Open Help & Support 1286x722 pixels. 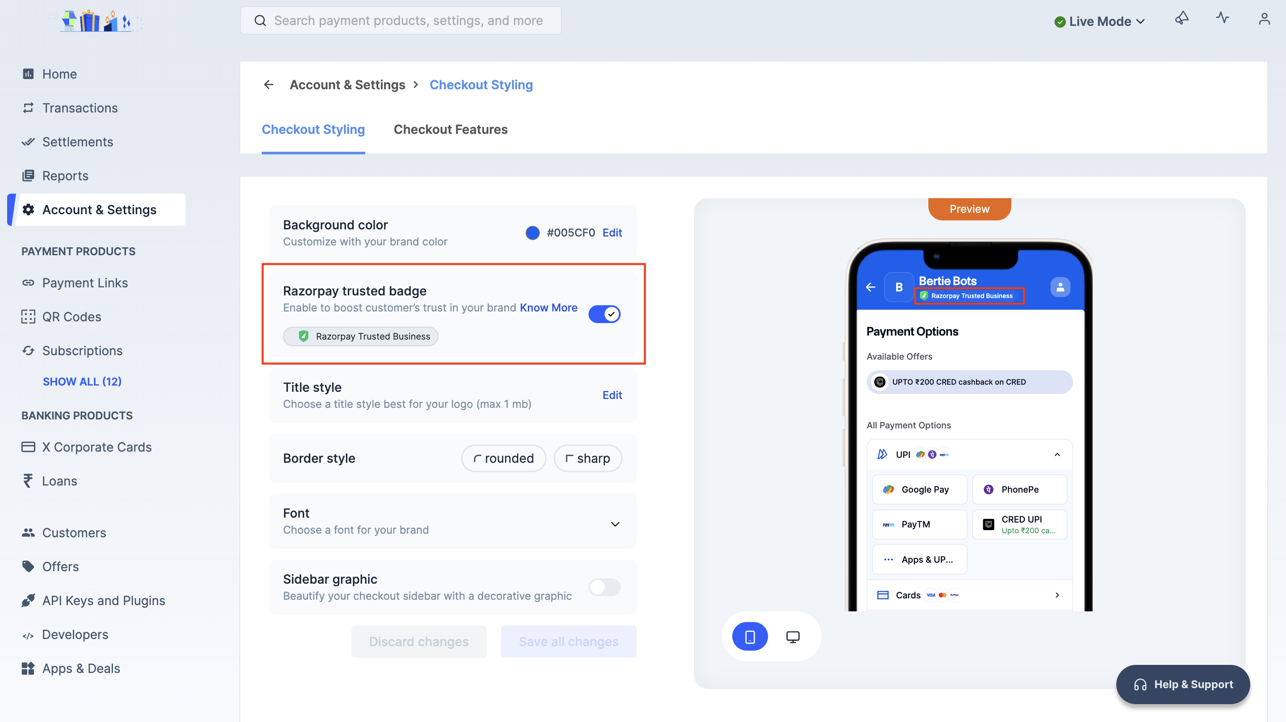(x=1183, y=684)
